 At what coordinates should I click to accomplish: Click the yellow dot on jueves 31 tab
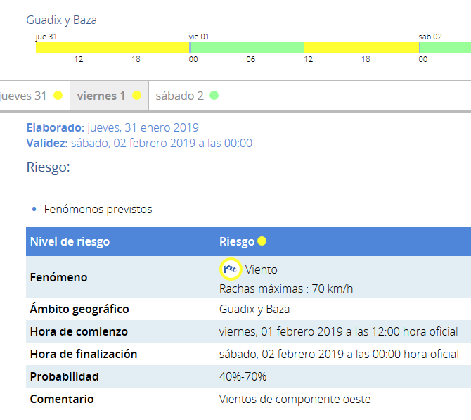pyautogui.click(x=58, y=96)
